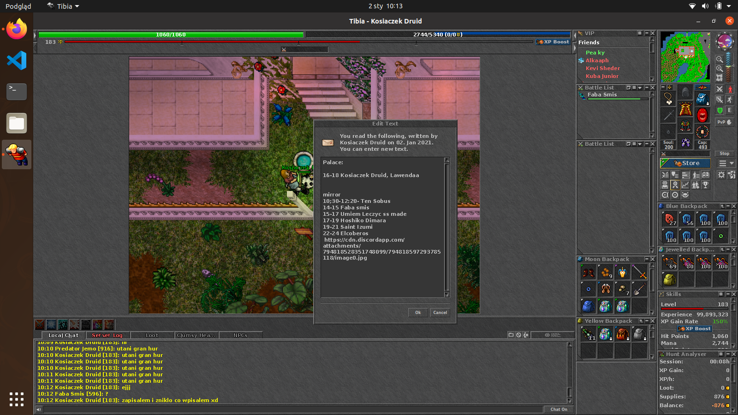Image resolution: width=738 pixels, height=415 pixels.
Task: Select the potion stack of 11 in Yellow Backpack
Action: [x=588, y=333]
